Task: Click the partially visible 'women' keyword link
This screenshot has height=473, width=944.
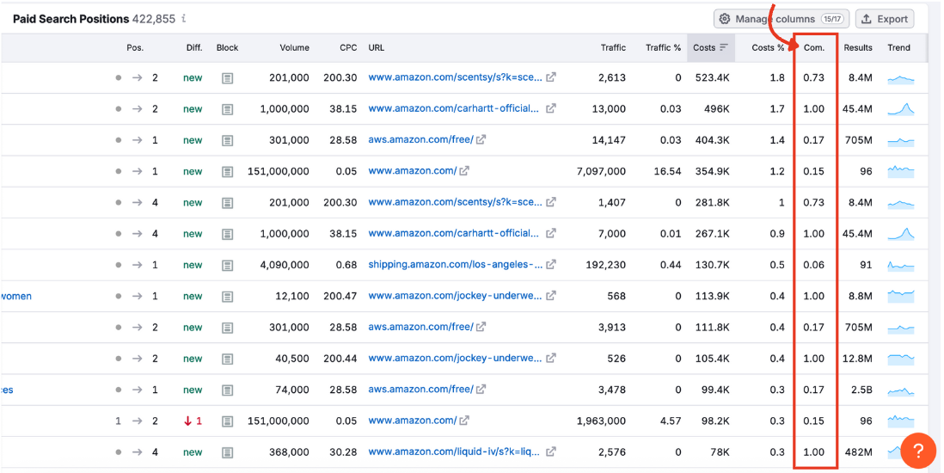Action: point(16,296)
